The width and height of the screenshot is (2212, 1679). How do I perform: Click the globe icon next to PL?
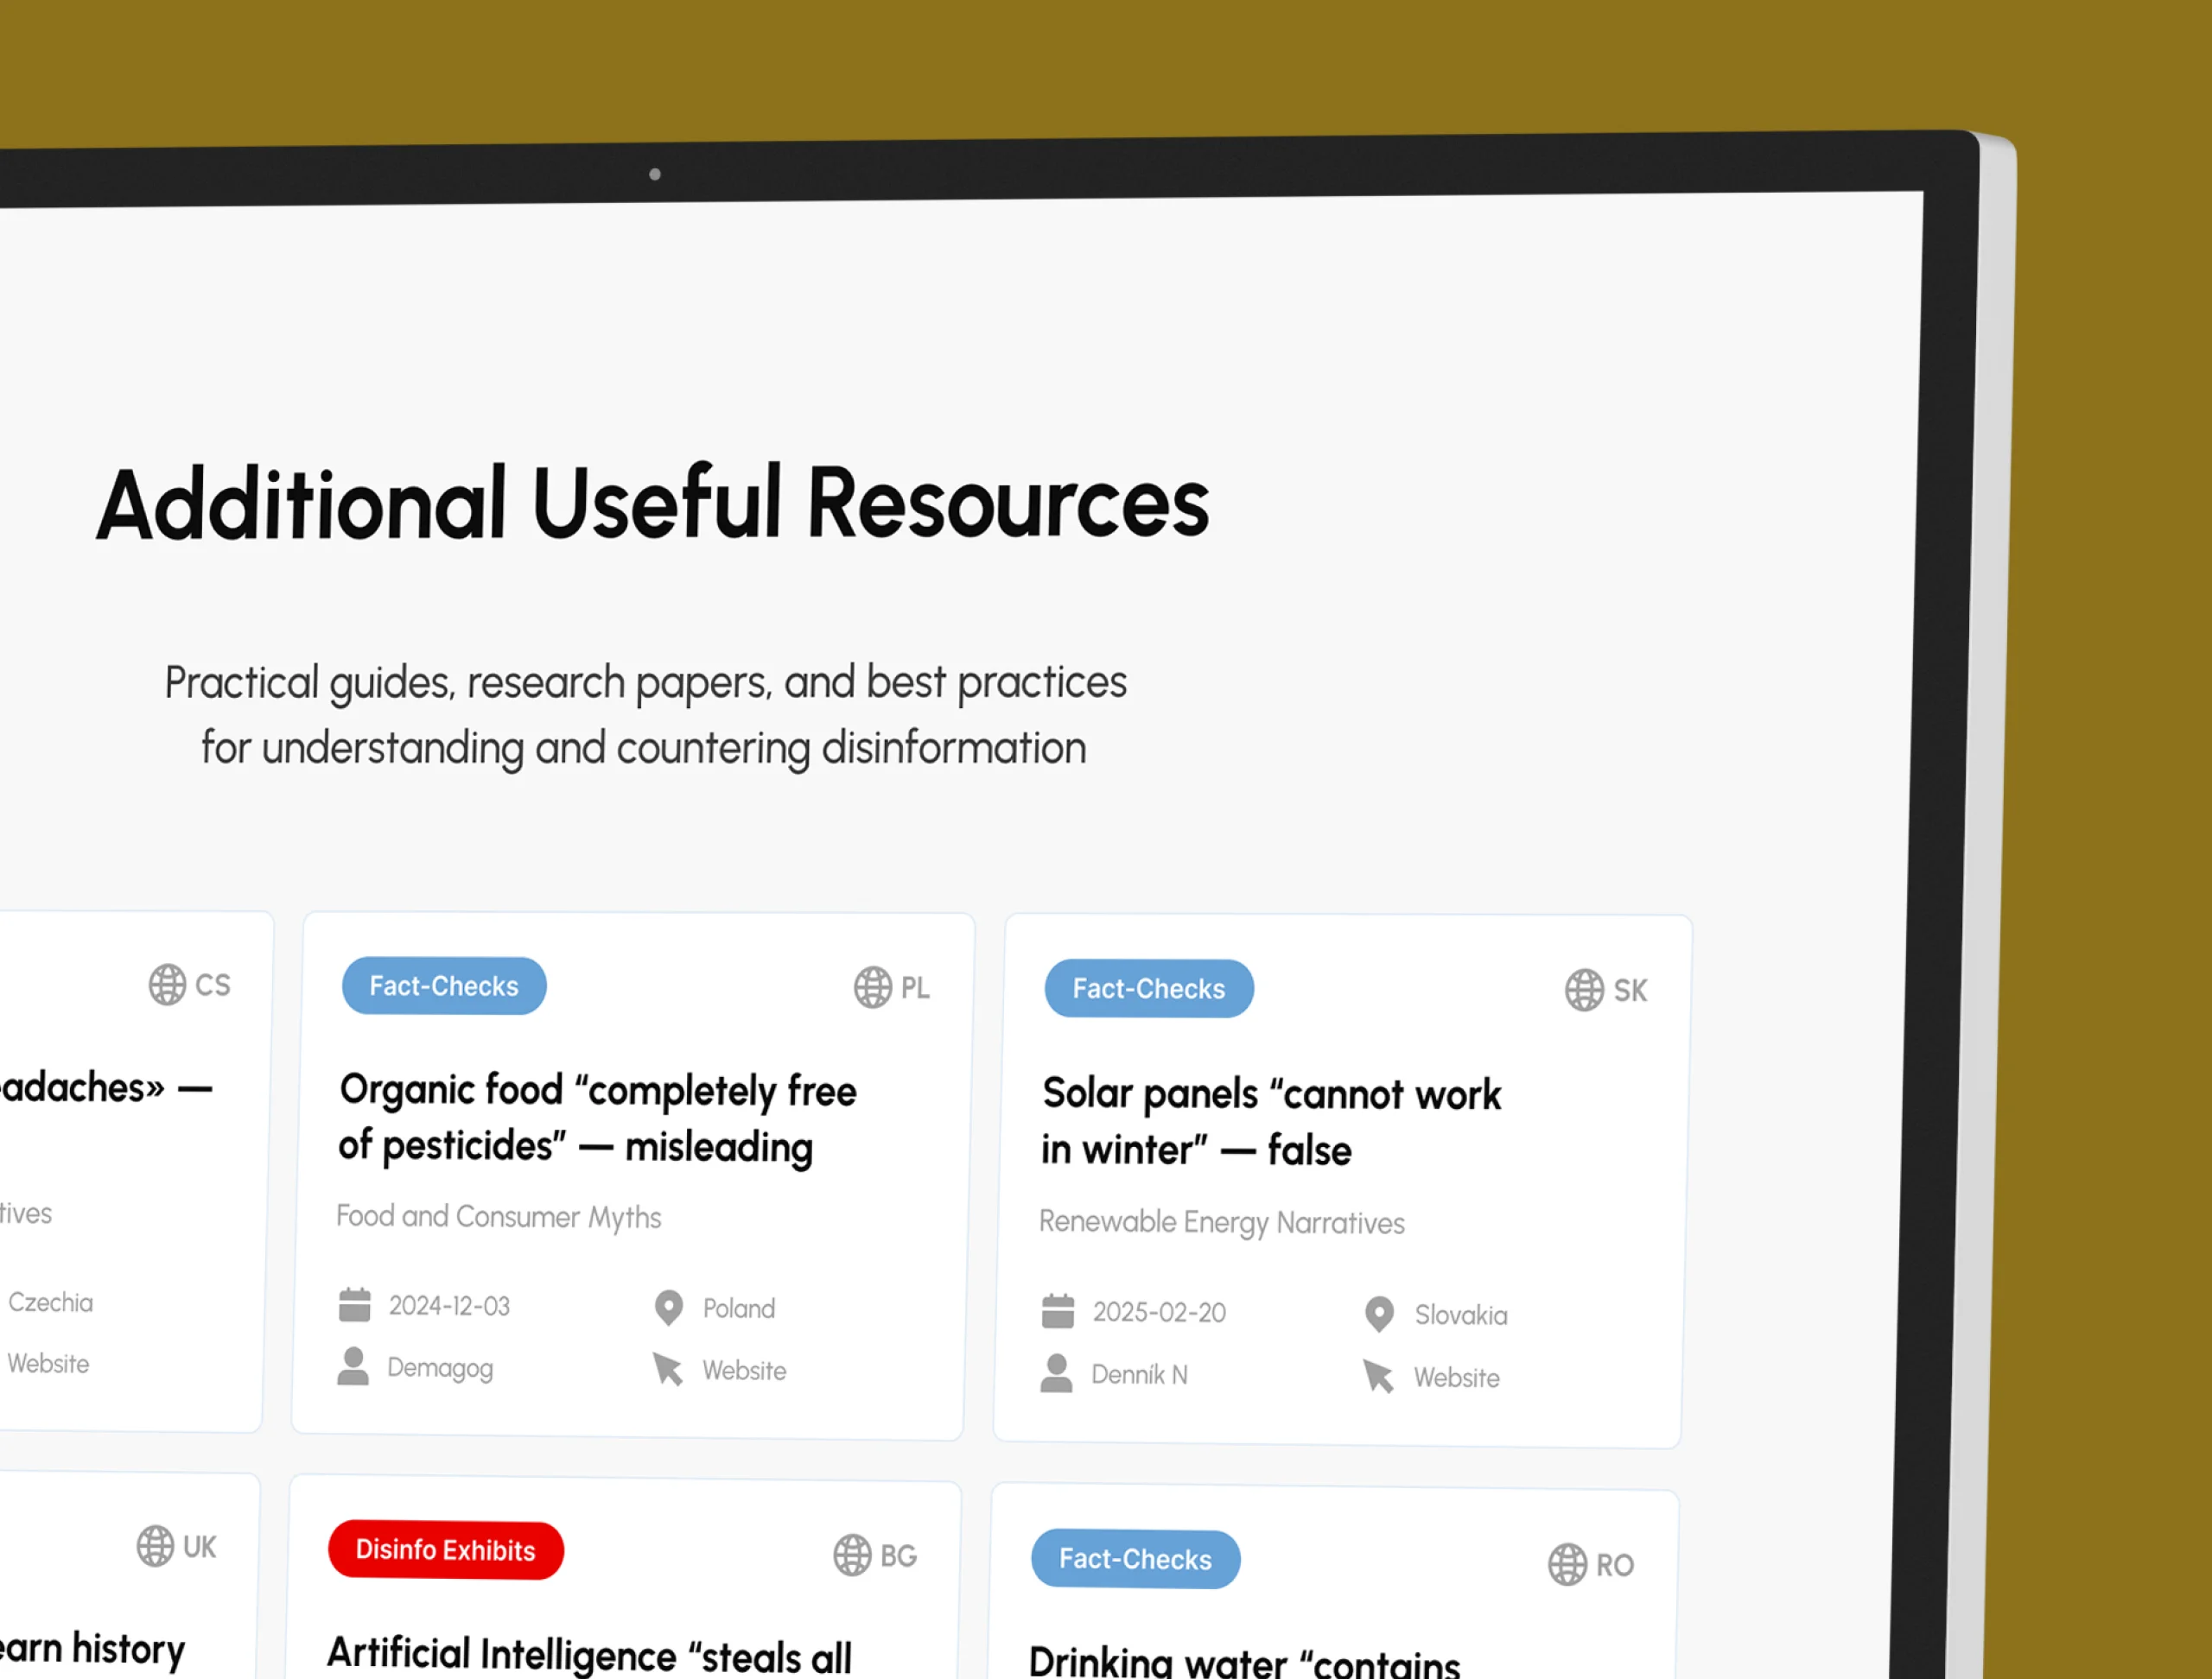point(873,987)
